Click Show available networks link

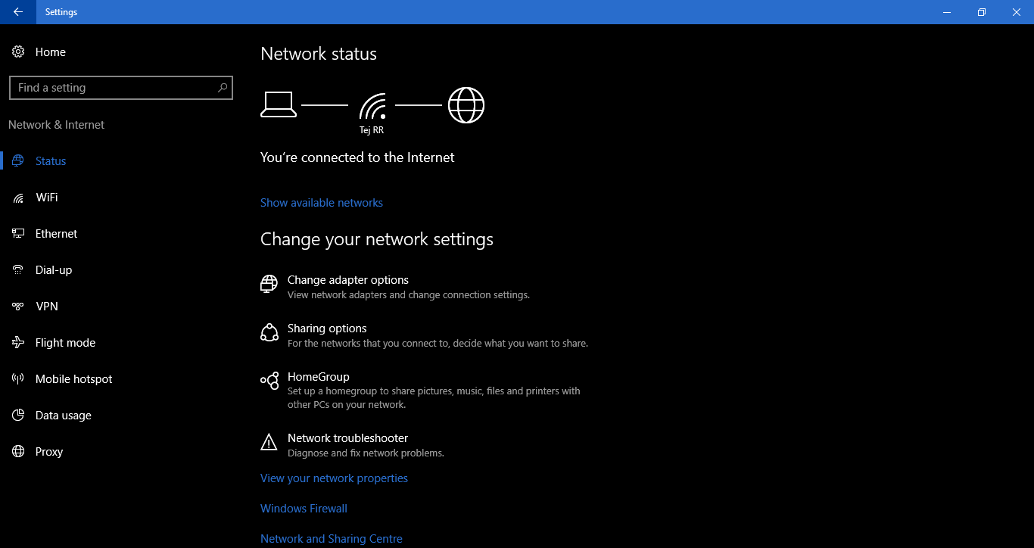pyautogui.click(x=322, y=203)
